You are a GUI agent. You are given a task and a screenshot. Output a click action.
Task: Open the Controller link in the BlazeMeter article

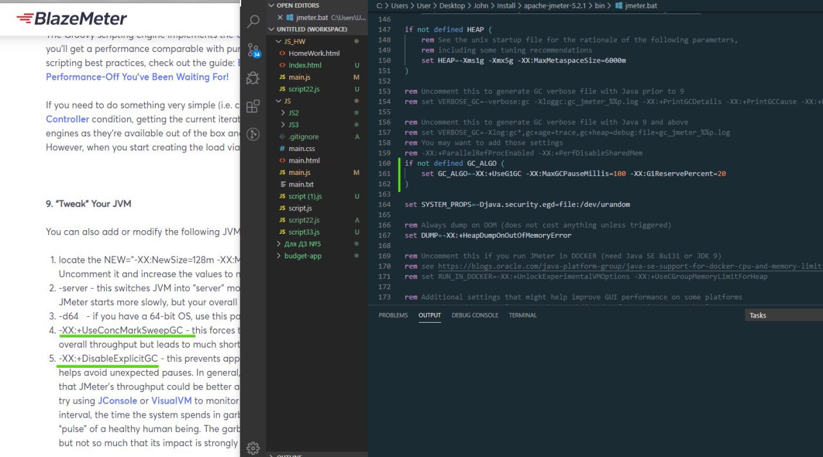pyautogui.click(x=67, y=119)
